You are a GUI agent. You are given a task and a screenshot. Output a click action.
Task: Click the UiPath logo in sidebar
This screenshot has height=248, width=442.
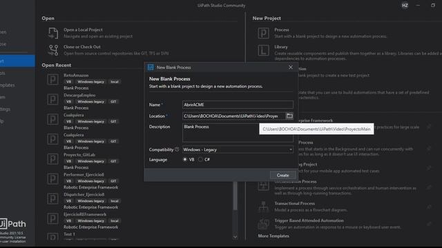coord(13,224)
